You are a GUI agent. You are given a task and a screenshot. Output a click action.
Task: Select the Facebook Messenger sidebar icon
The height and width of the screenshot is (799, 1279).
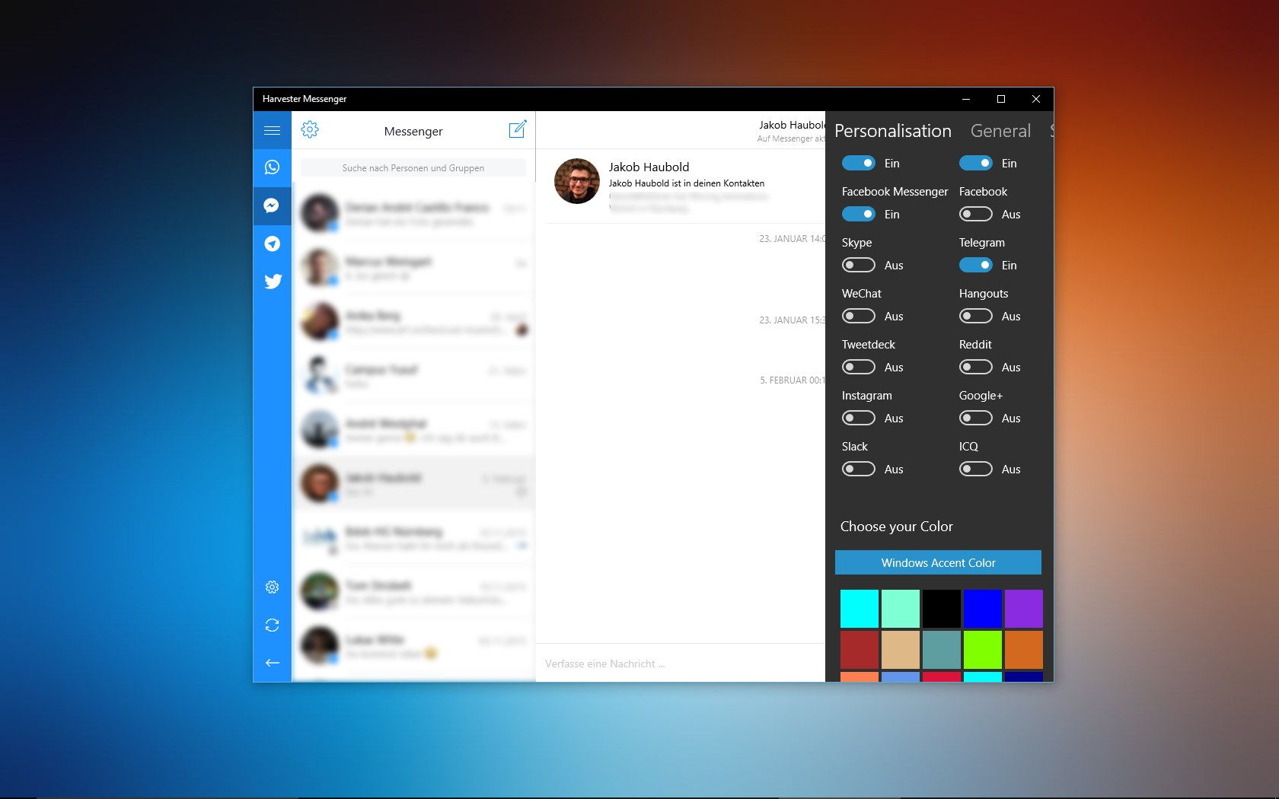pyautogui.click(x=272, y=205)
